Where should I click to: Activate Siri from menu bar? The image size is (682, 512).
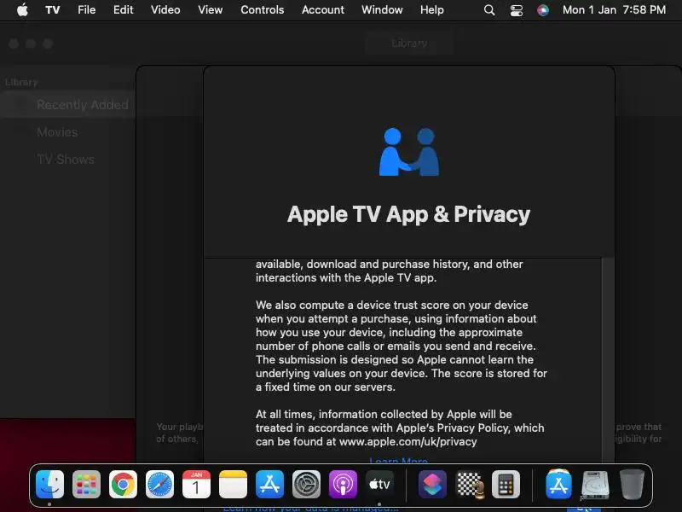click(543, 10)
